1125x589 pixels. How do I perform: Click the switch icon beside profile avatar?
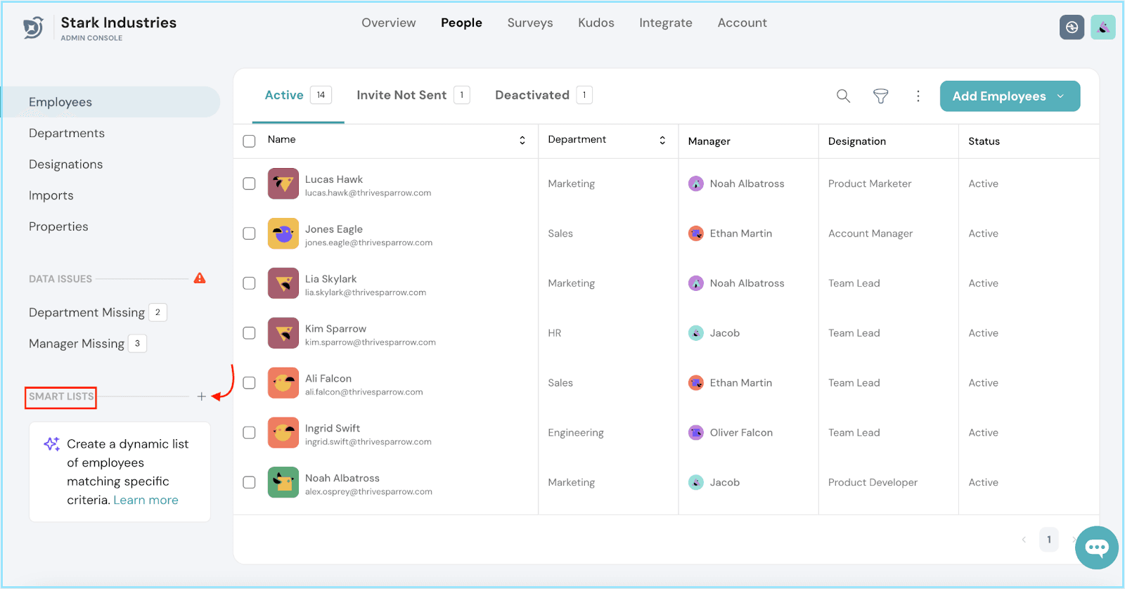[x=1072, y=27]
